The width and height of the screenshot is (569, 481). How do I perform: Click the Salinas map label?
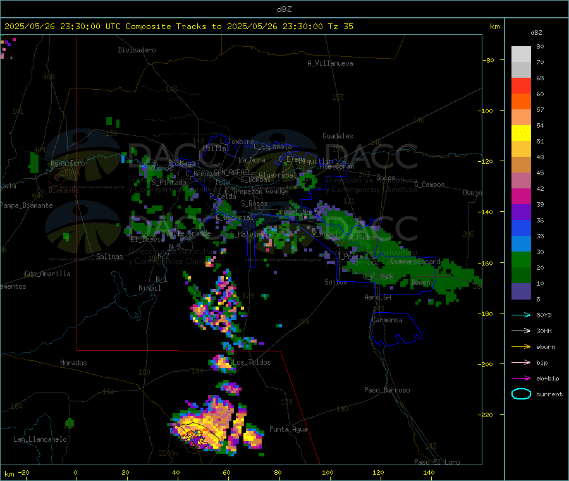pos(109,257)
